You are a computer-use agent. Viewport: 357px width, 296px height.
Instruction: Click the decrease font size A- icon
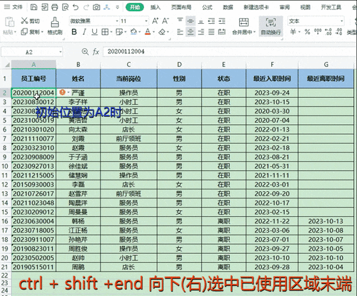(x=165, y=21)
